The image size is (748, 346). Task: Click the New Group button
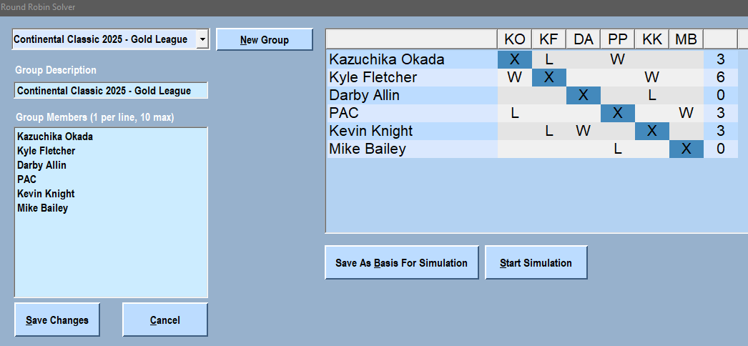coord(264,40)
